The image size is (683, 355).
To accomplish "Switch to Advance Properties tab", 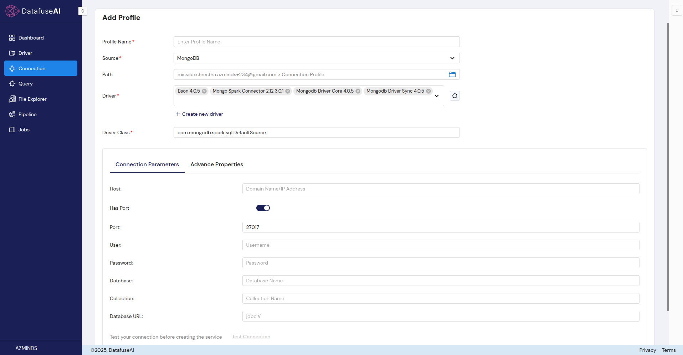I will [217, 165].
